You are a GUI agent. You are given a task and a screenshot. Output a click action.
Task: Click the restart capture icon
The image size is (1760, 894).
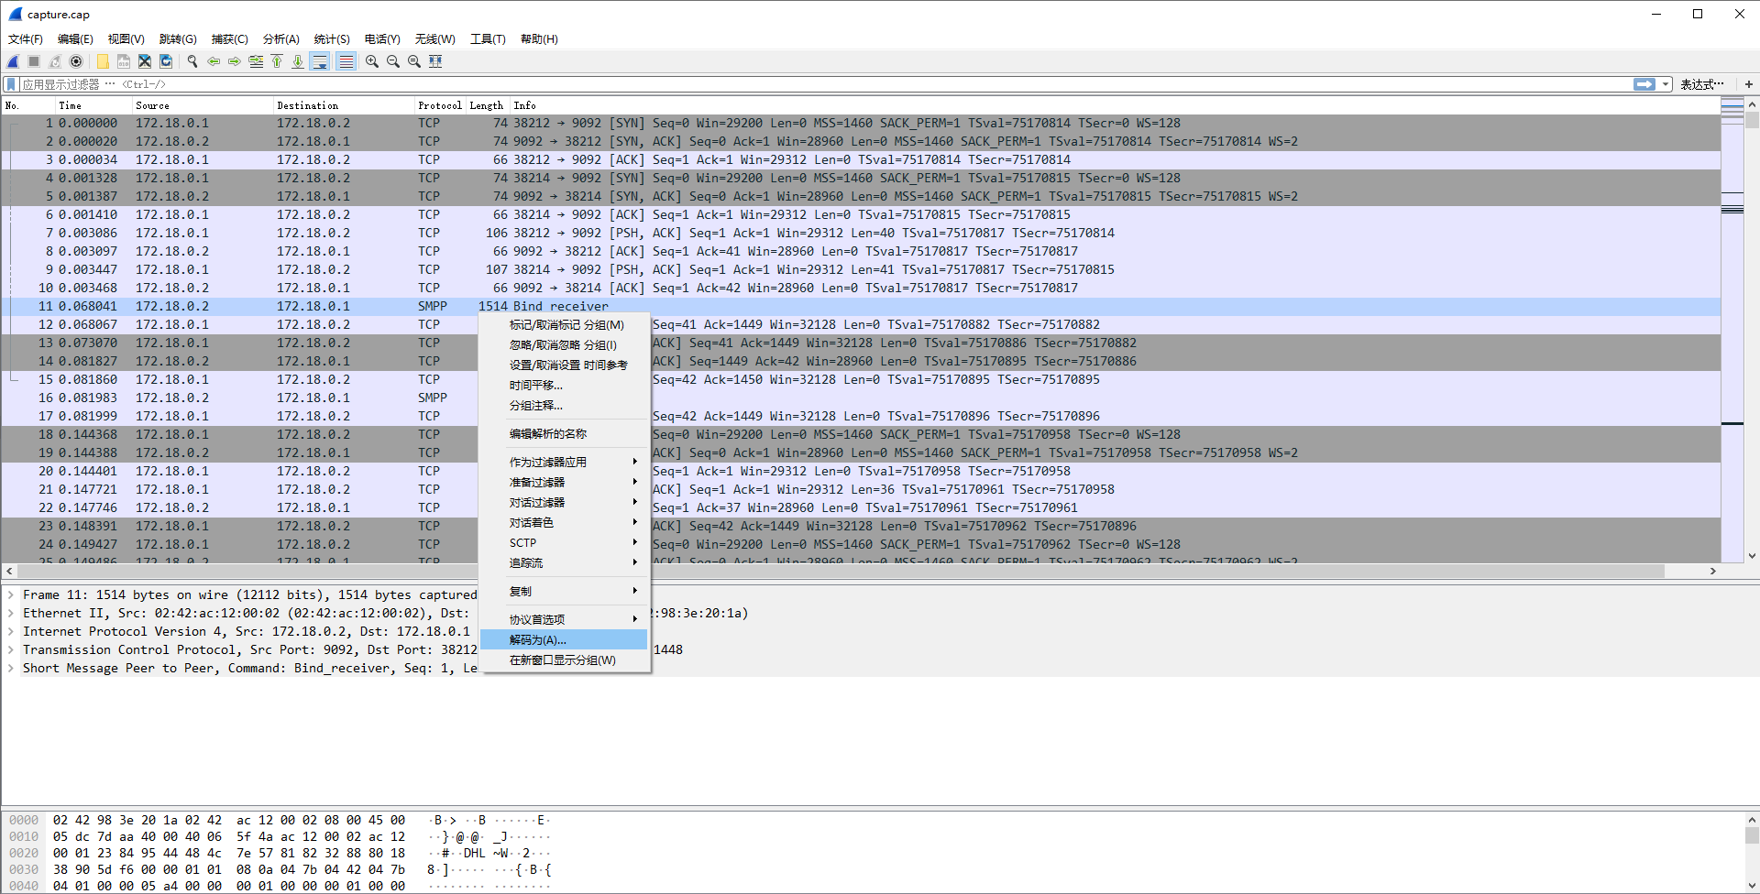click(55, 61)
